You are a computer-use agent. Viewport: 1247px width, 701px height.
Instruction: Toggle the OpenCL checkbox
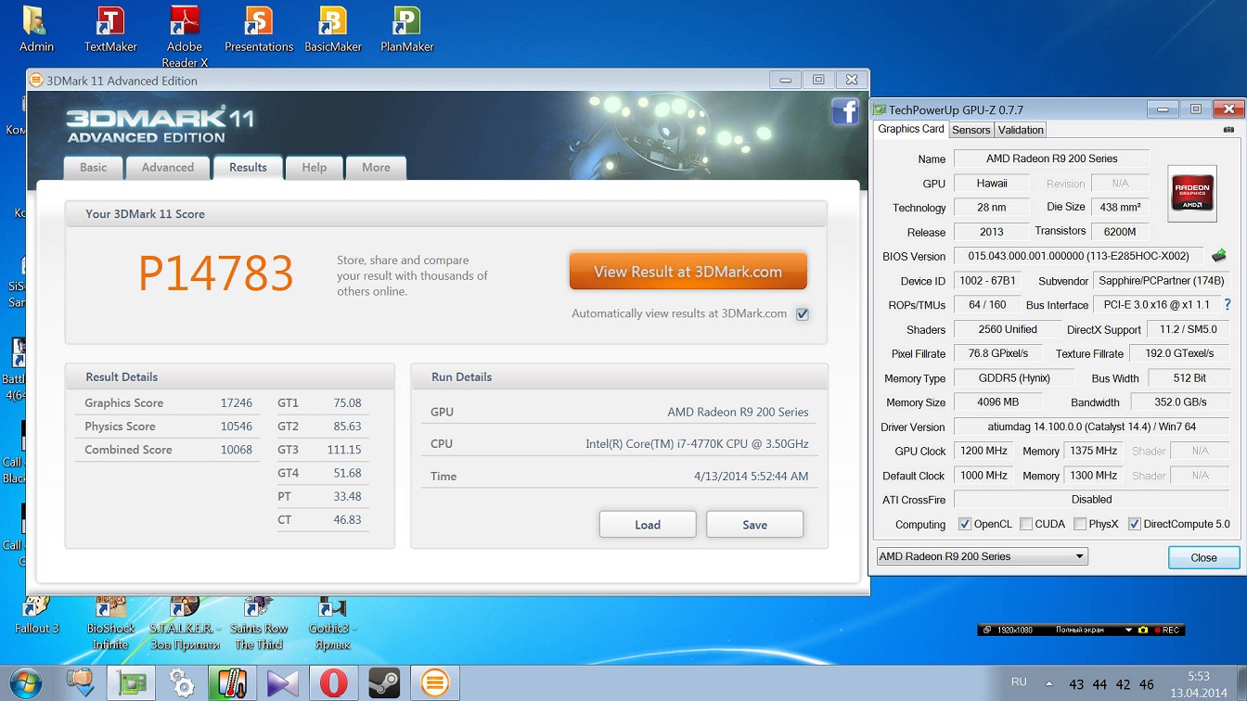click(x=965, y=524)
